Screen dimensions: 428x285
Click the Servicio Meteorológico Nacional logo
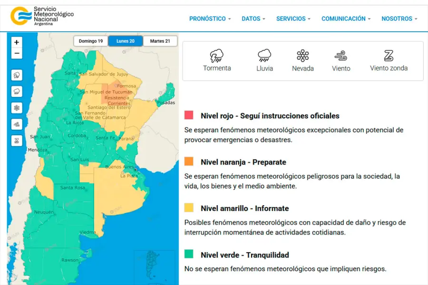[42, 16]
